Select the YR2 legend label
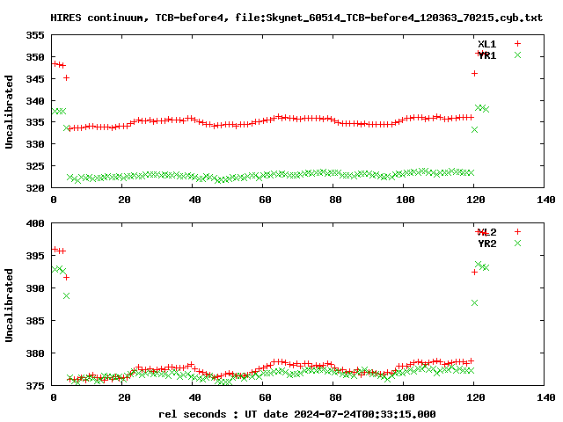The image size is (563, 422). pos(486,244)
